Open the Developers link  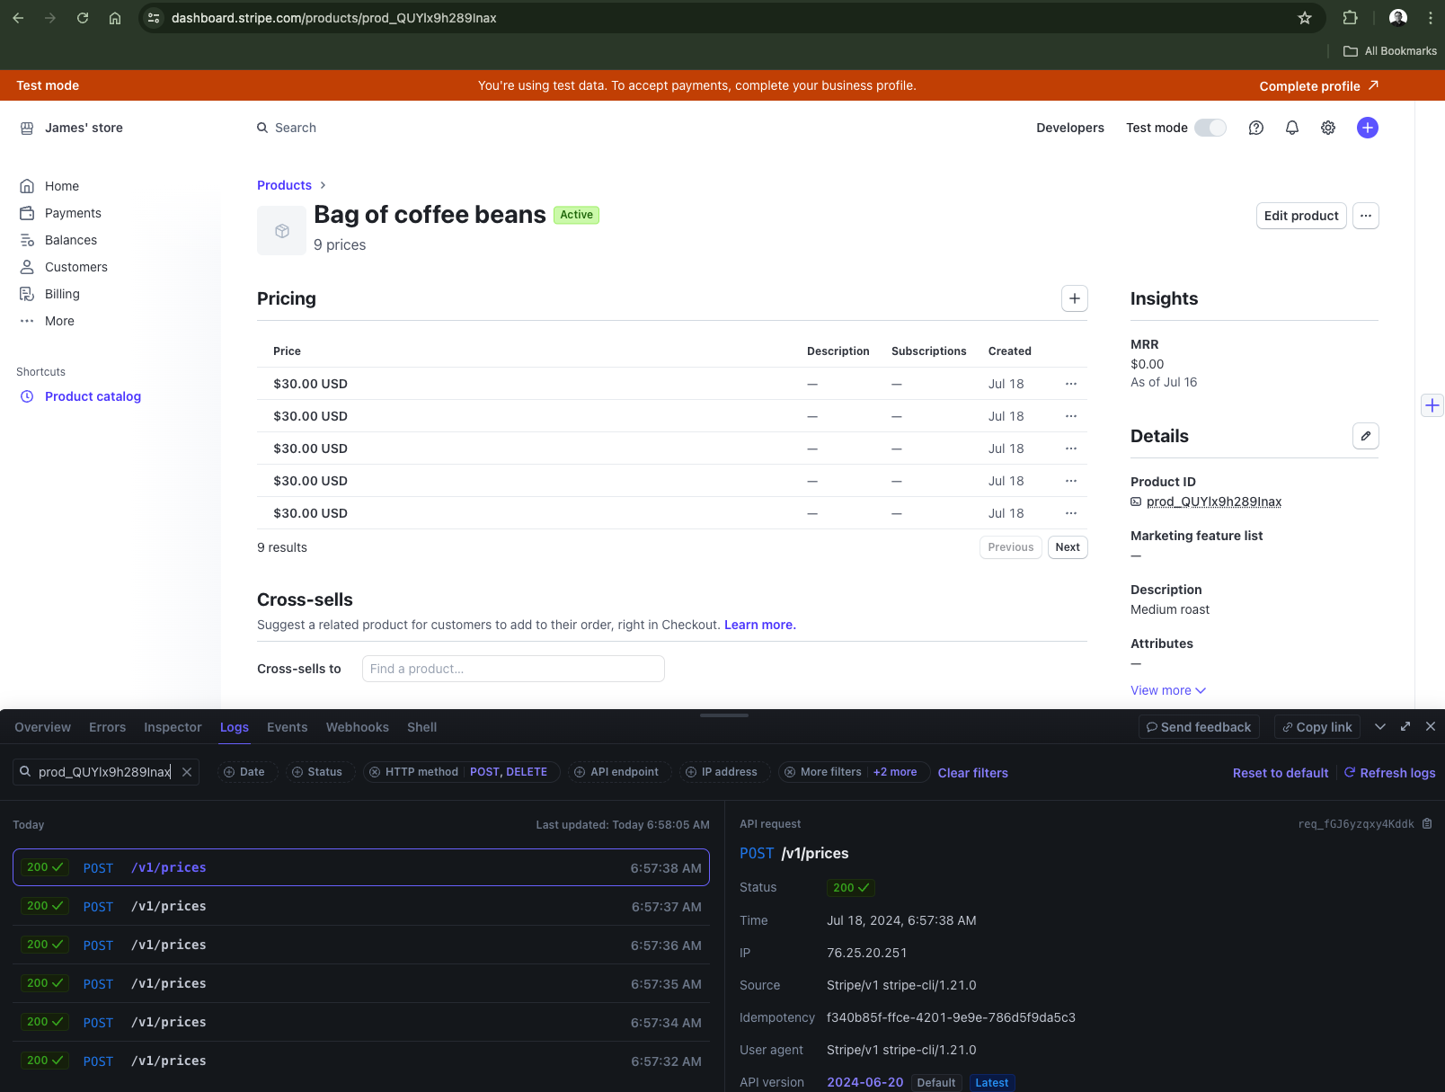click(1070, 128)
